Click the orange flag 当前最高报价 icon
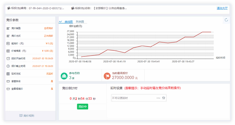 pyautogui.click(x=107, y=76)
